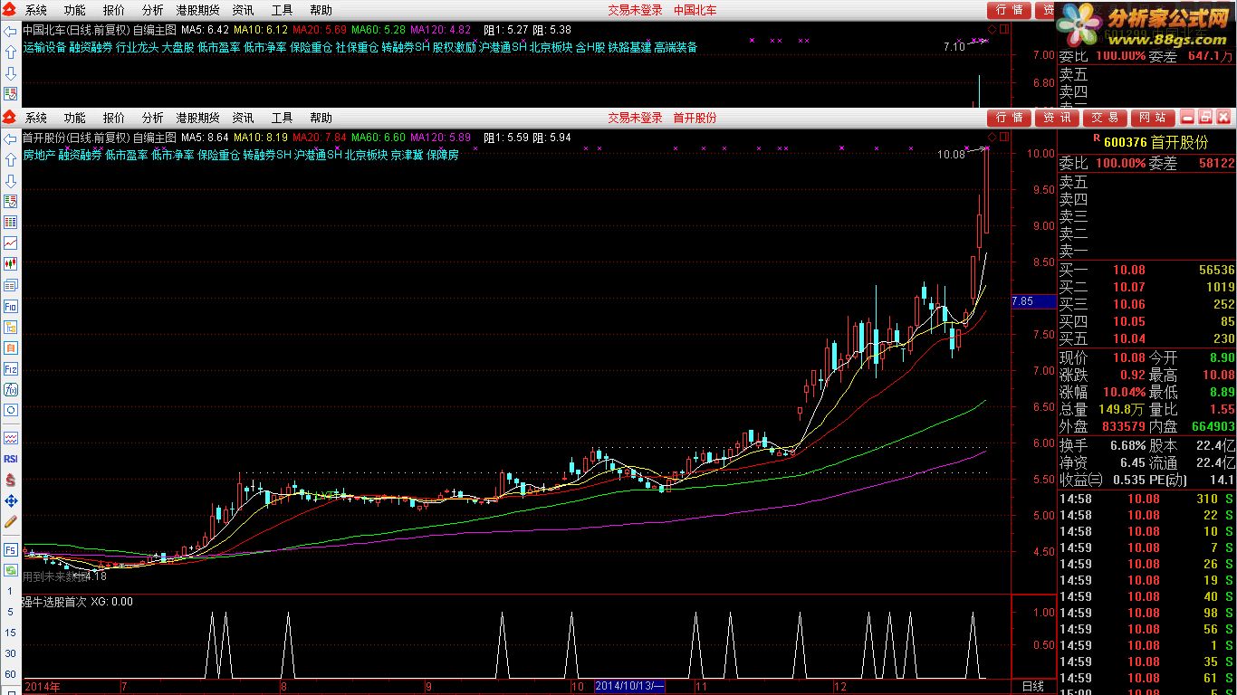Open the 港股期货 menu in the front window
1237x695 pixels.
197,118
